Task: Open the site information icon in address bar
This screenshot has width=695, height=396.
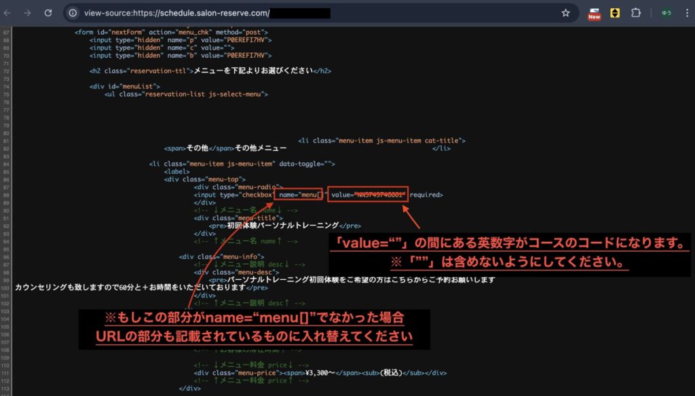Action: pos(73,13)
